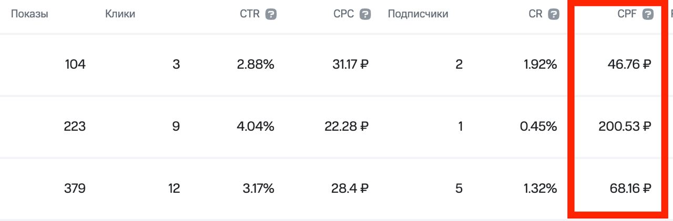Select the 22.28 ₽ CPC value
The height and width of the screenshot is (221, 673).
pyautogui.click(x=347, y=127)
